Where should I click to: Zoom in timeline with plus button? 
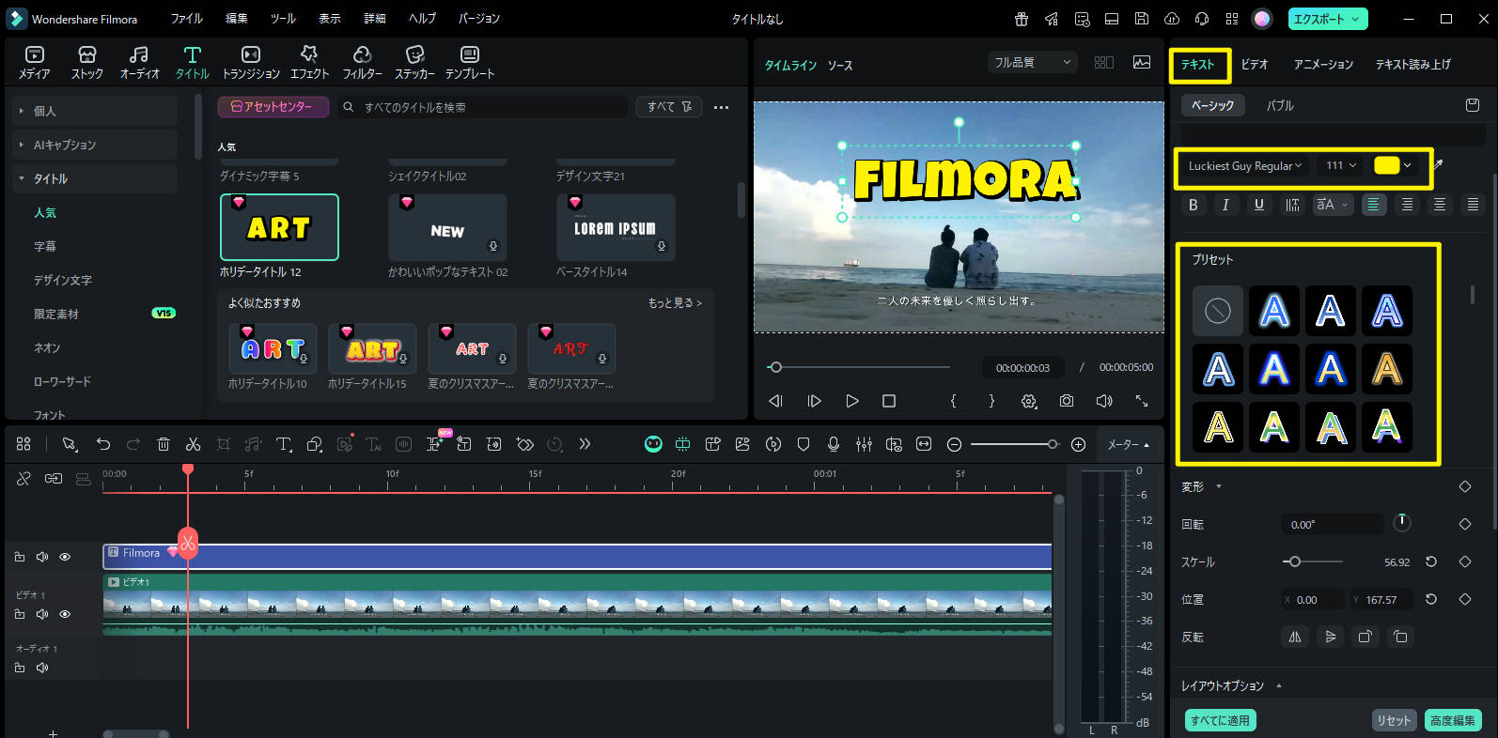(1079, 444)
